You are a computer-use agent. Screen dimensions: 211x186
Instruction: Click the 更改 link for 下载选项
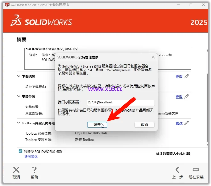coord(179,77)
